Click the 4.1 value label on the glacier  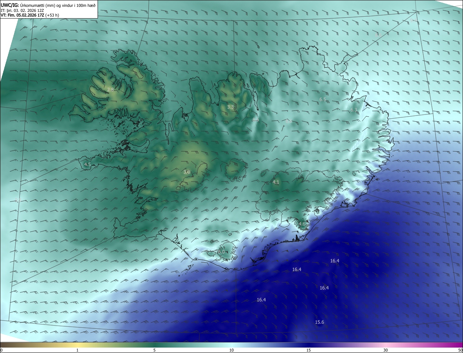[x=276, y=182]
